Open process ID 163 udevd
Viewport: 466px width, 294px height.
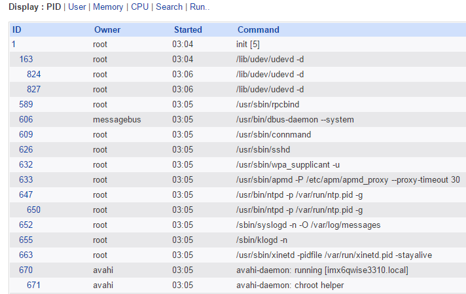[x=26, y=59]
